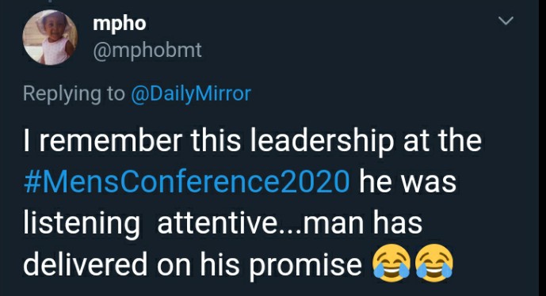The image size is (546, 296).
Task: Click the word 'promise' before the emojis
Action: coord(305,266)
